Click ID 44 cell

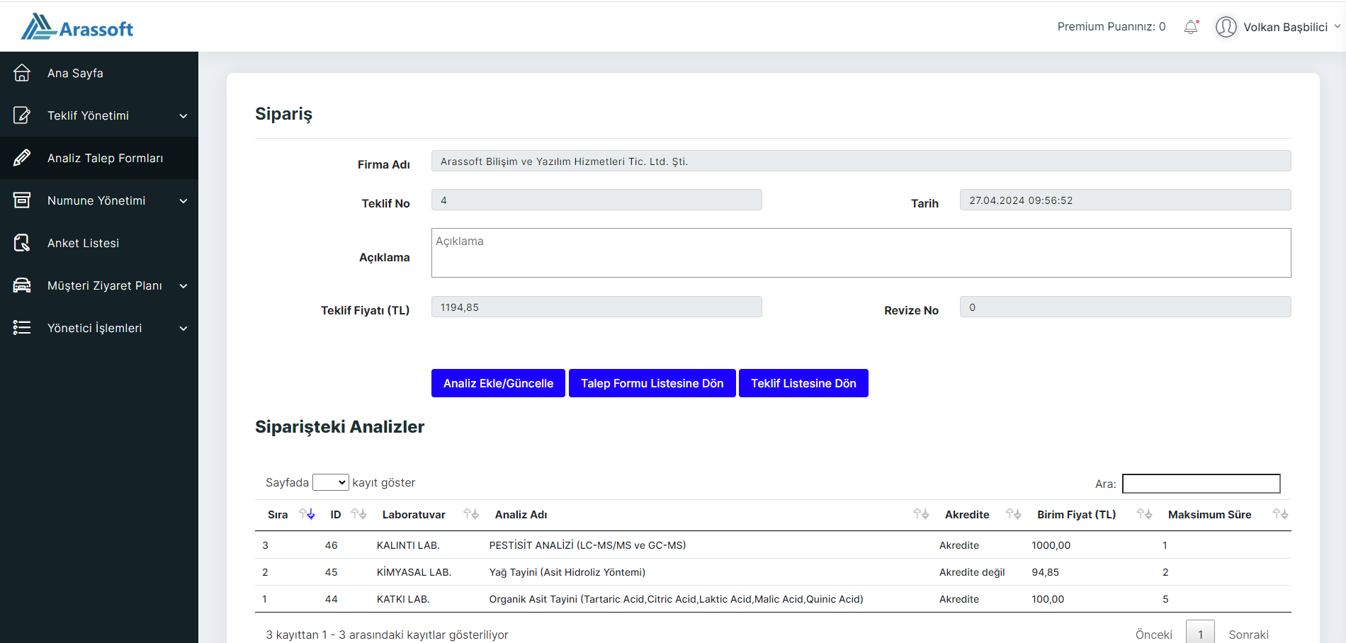(331, 599)
